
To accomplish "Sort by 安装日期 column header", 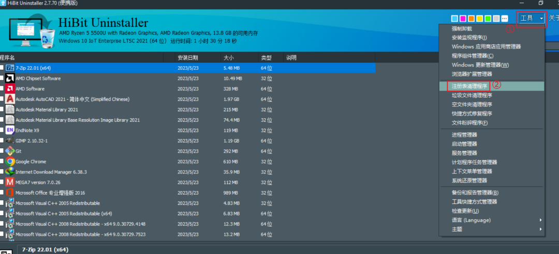I will pos(198,58).
